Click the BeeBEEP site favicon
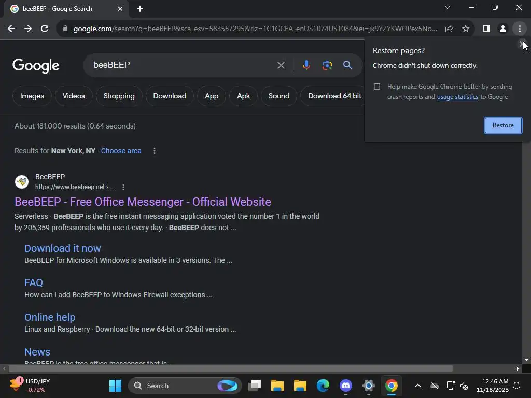This screenshot has height=398, width=531. click(x=22, y=182)
